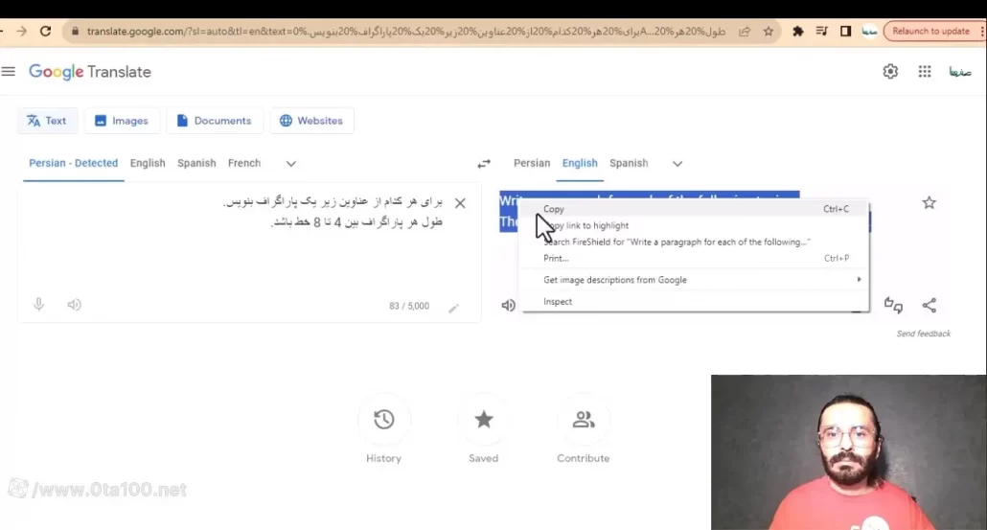Screen dimensions: 987x530
Task: Save translation with star icon
Action: point(929,202)
